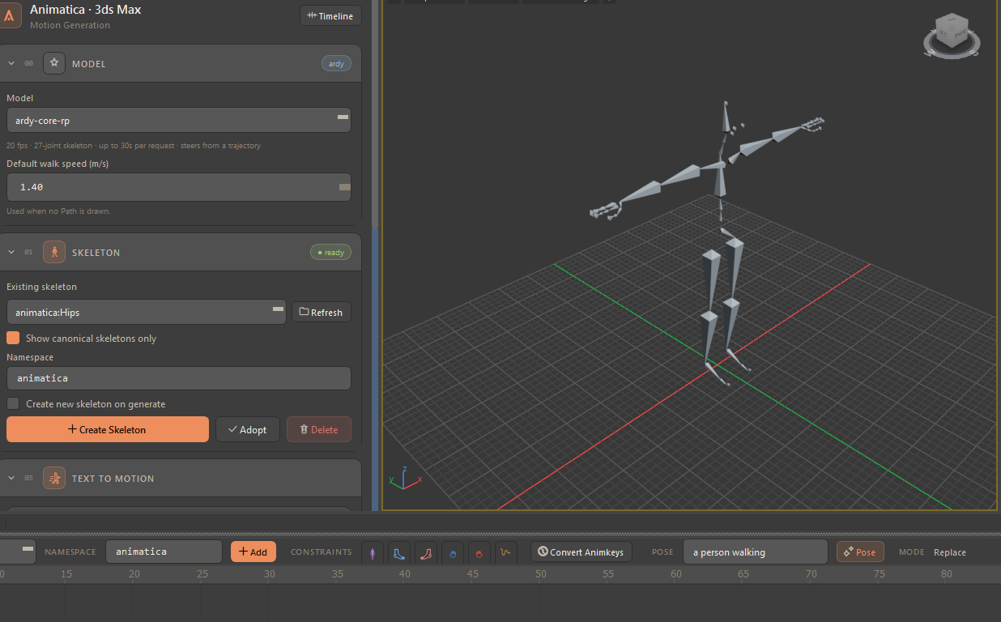Click the Namespace field in Skeleton panel
Viewport: 1001px width, 622px height.
point(179,378)
